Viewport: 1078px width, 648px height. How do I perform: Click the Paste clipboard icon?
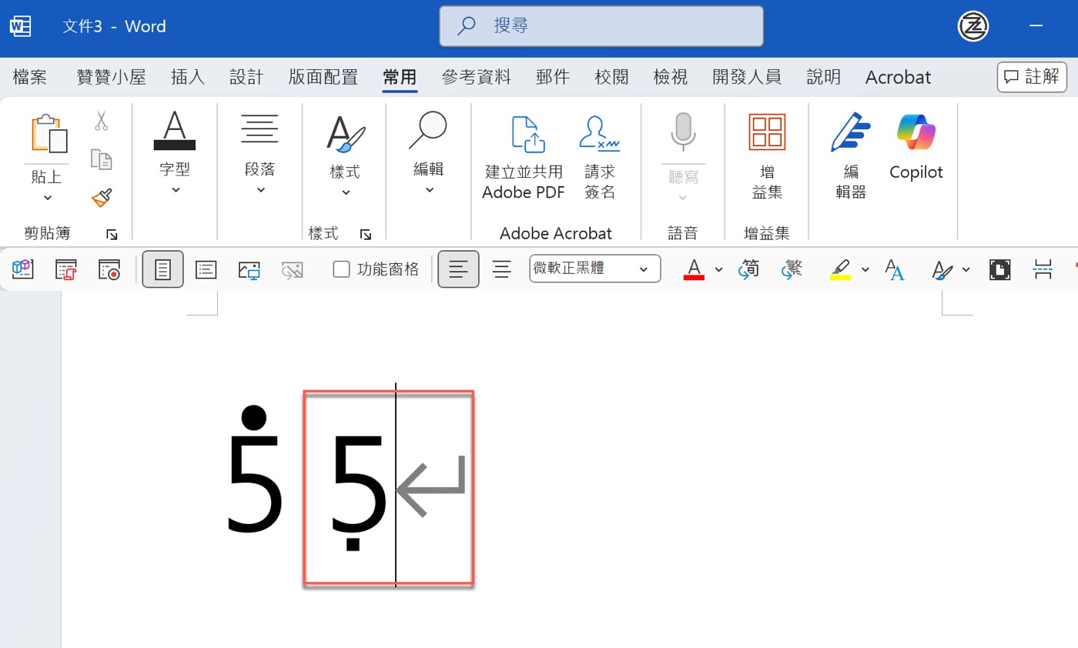[x=48, y=134]
